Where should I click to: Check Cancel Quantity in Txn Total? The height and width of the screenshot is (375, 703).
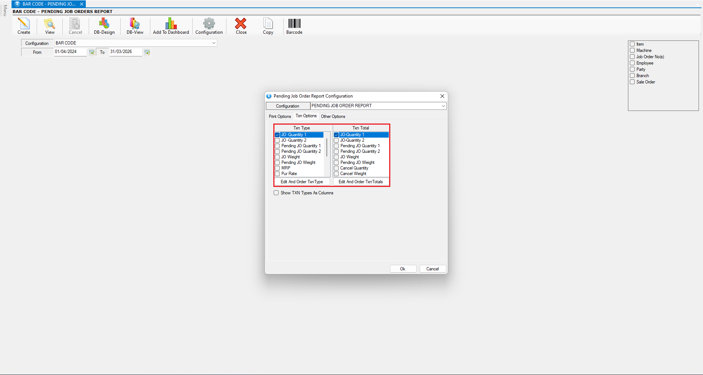point(336,168)
